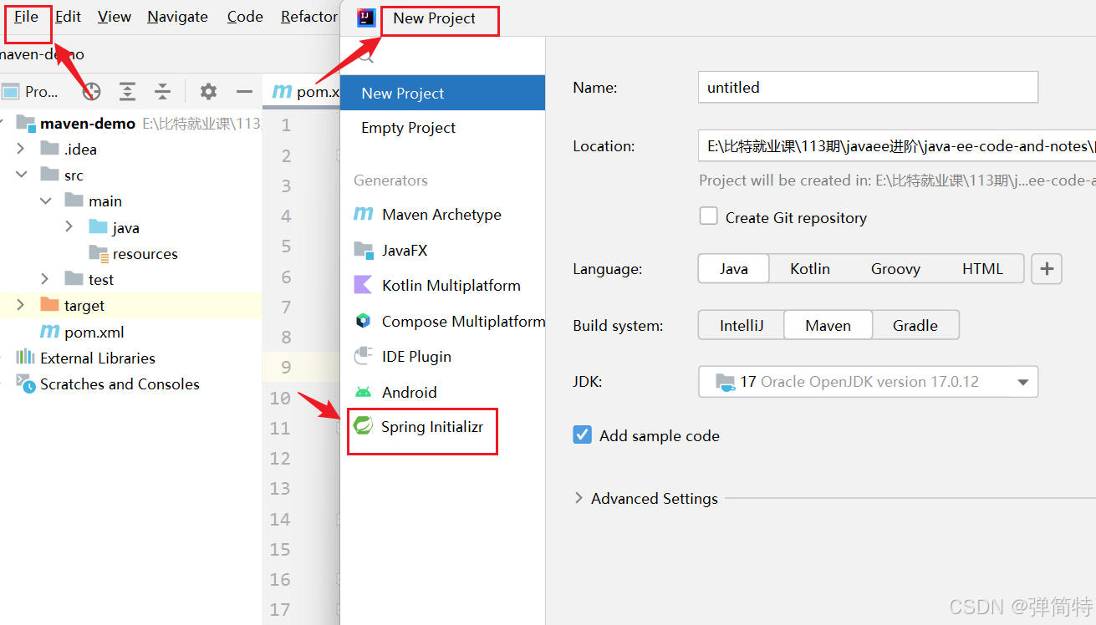Select Groovy language option

[x=895, y=268]
